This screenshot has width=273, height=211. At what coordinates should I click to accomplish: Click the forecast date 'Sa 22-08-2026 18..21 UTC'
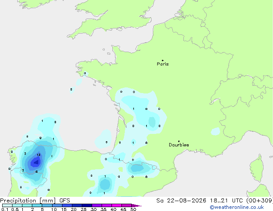[x=199, y=201]
